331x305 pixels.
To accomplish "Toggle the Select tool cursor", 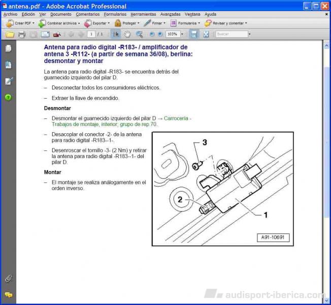I will [116, 34].
